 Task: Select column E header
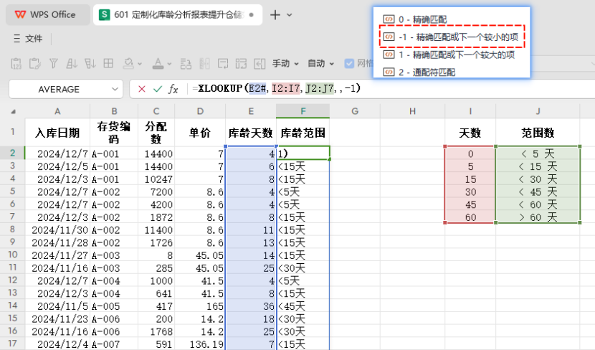[x=251, y=111]
